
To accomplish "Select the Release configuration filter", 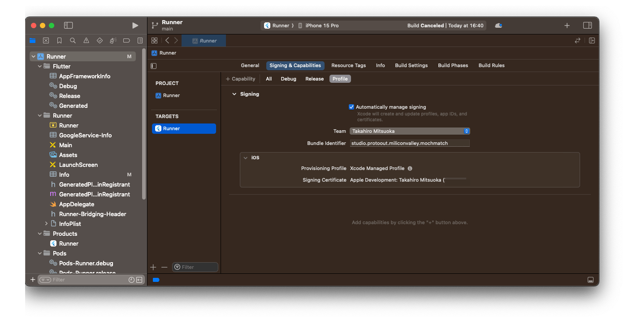I will [314, 79].
